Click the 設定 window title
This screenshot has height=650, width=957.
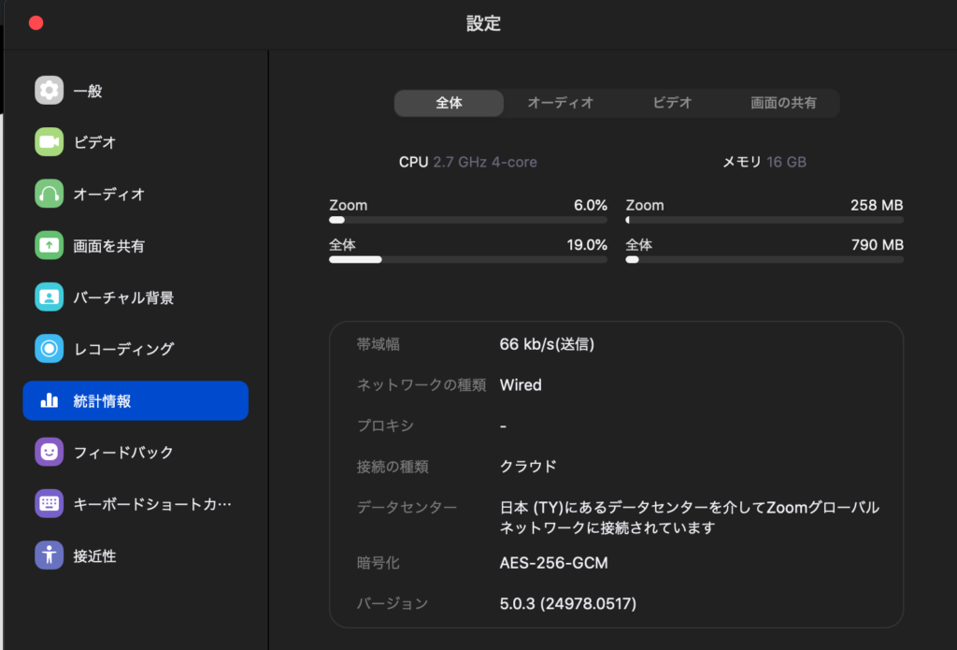483,23
